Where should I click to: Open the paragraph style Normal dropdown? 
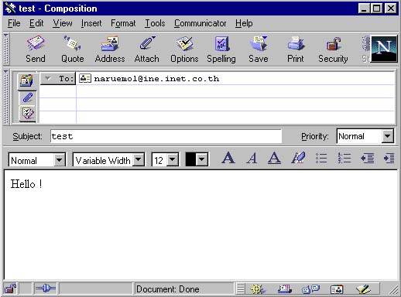pyautogui.click(x=59, y=160)
